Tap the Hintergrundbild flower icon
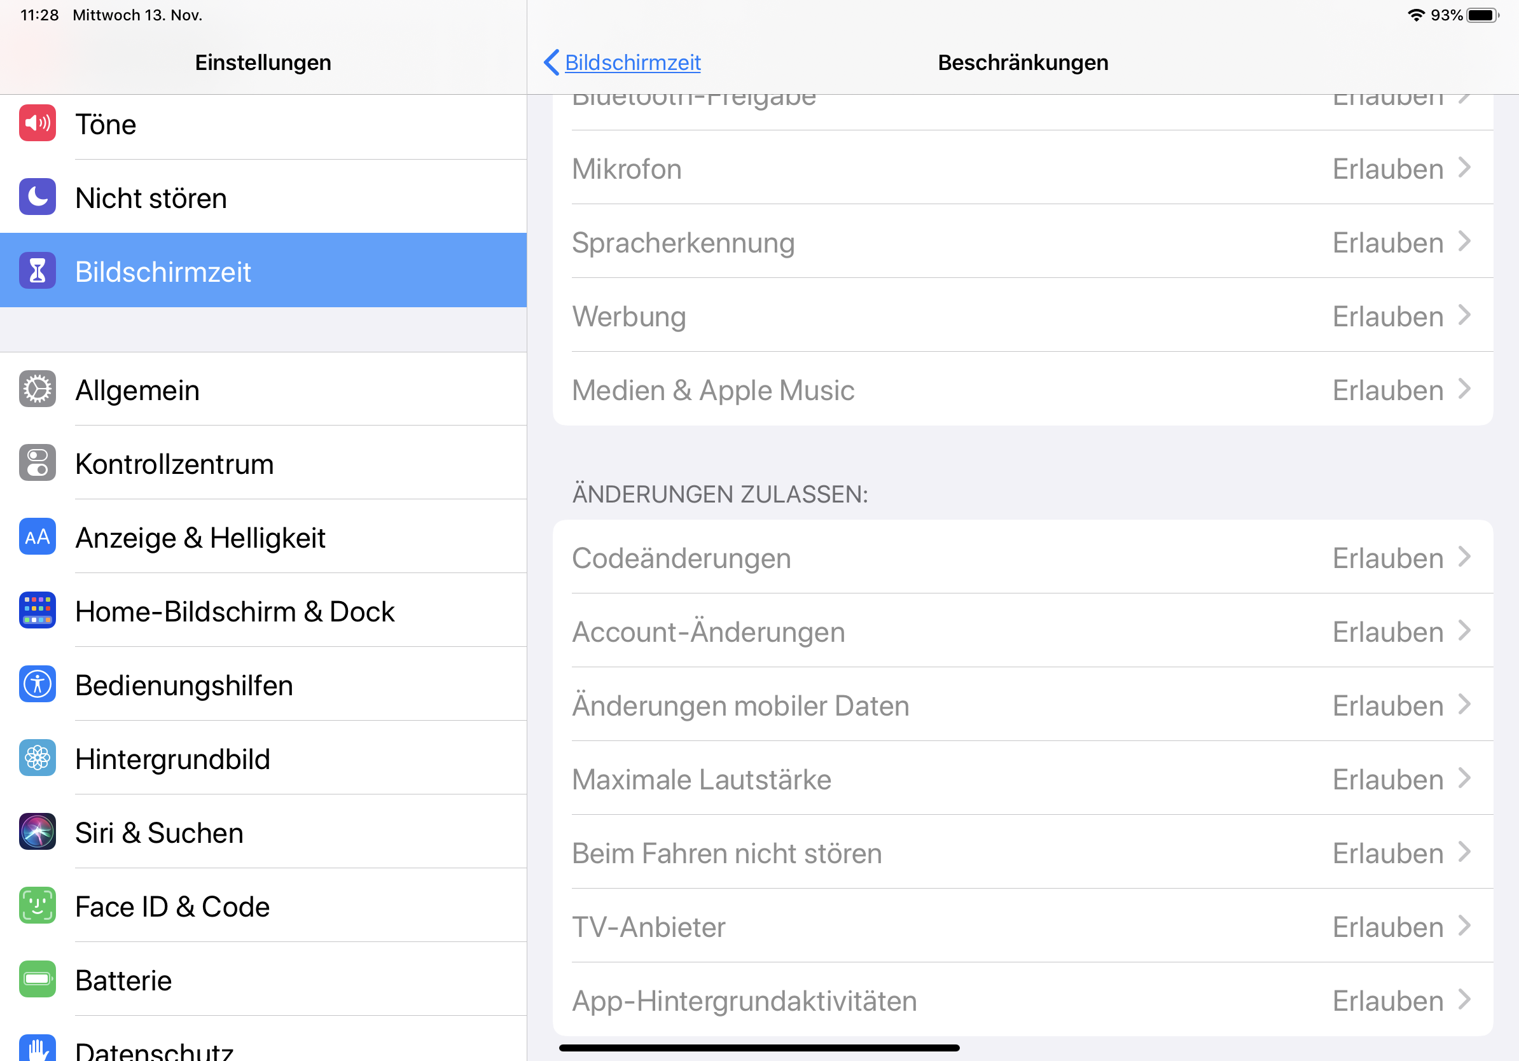Image resolution: width=1519 pixels, height=1061 pixels. [x=37, y=758]
